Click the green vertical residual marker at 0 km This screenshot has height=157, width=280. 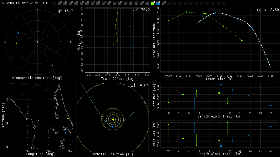click(x=168, y=124)
